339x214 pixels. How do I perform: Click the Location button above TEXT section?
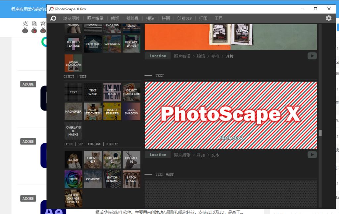[158, 56]
